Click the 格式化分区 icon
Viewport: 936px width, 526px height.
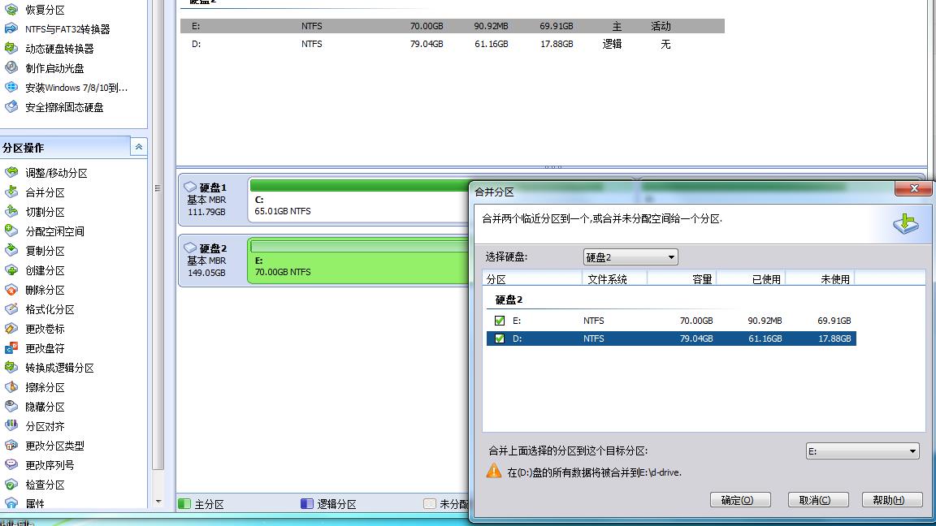click(11, 309)
